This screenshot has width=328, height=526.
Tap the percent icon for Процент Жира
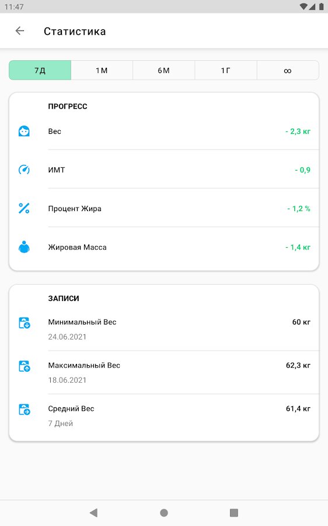(x=24, y=208)
